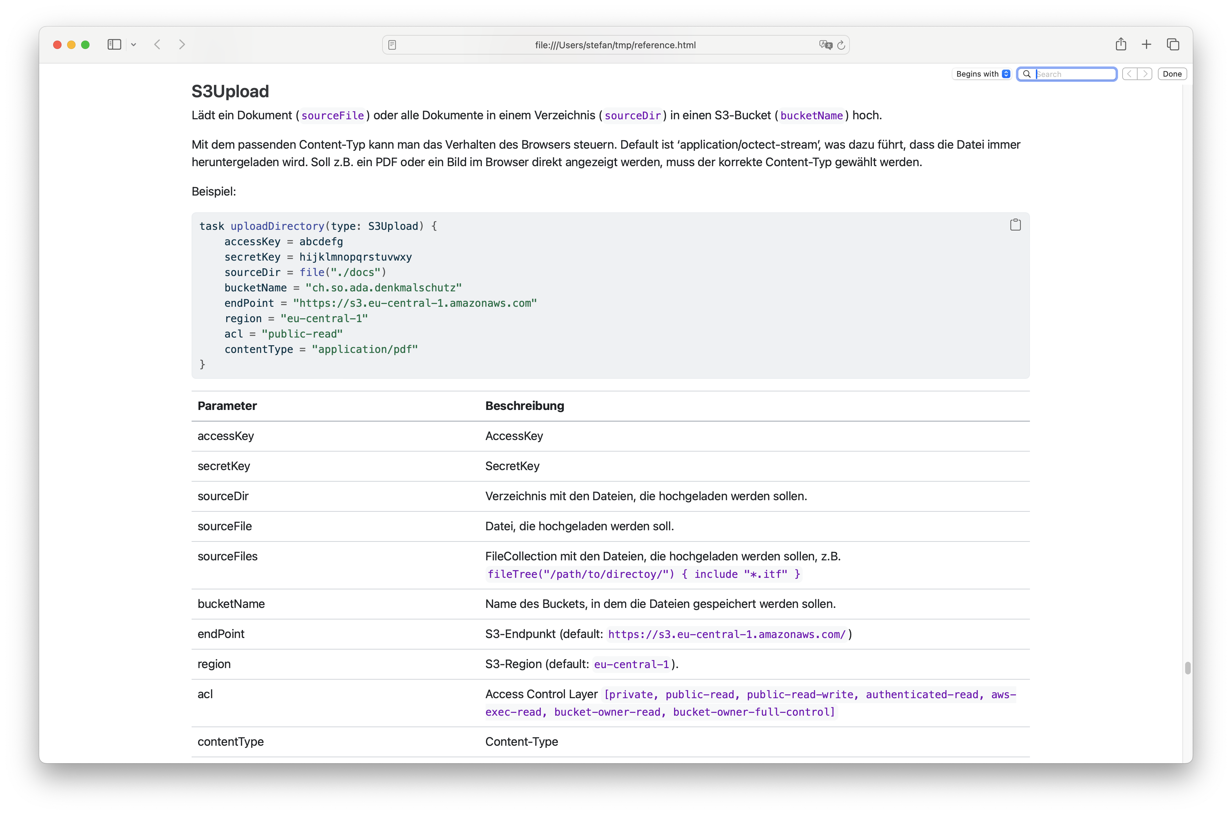Click the S3Upload heading
1232x815 pixels.
coord(230,92)
